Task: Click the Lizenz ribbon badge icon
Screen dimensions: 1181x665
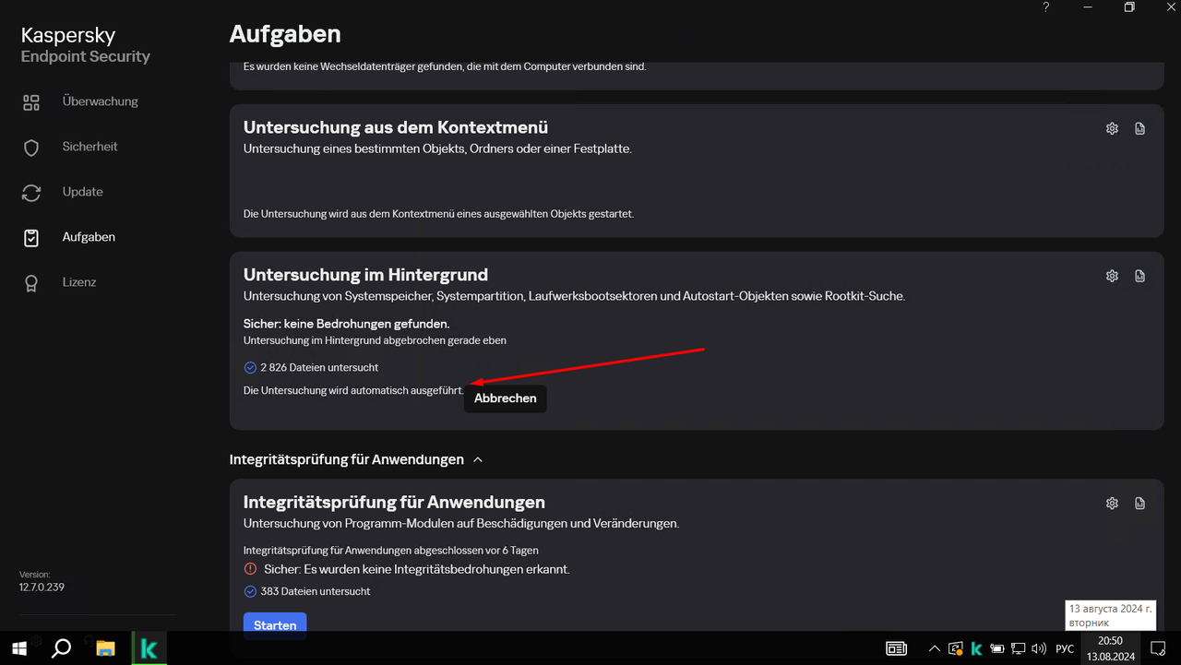Action: point(31,283)
